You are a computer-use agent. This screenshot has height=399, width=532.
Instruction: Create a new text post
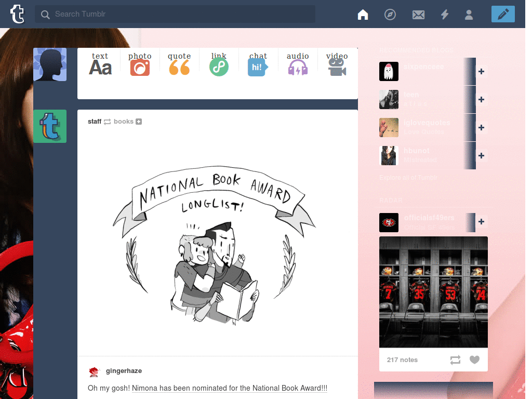point(100,64)
